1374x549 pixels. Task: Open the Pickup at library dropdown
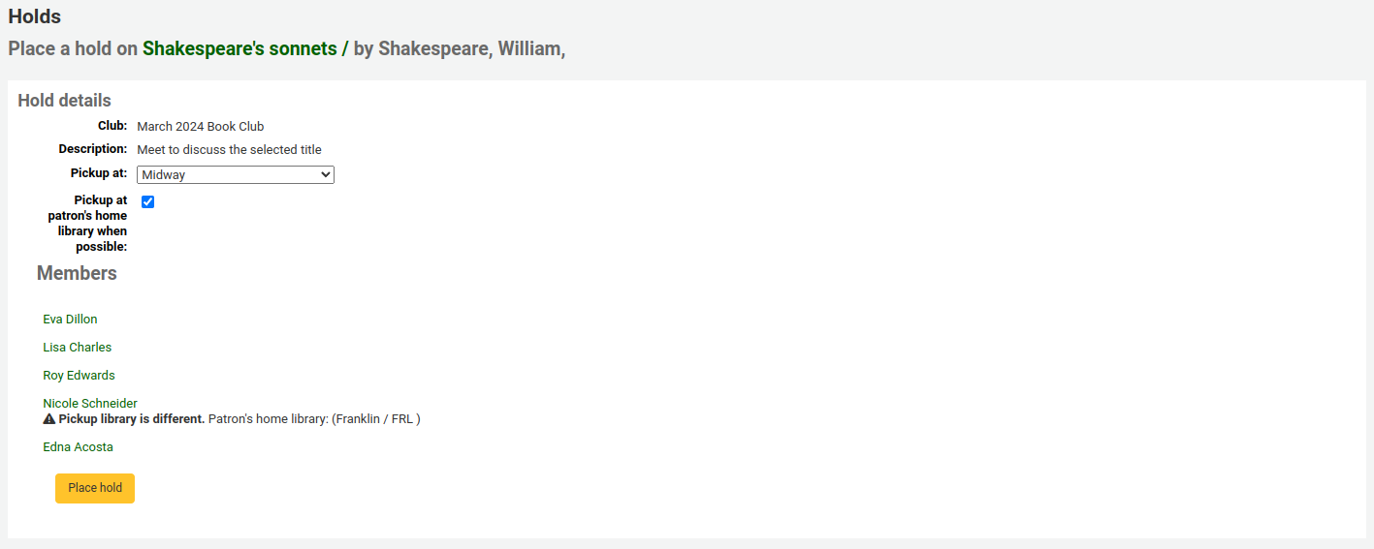pyautogui.click(x=236, y=175)
